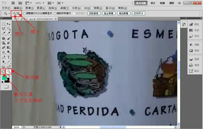Select the Dodge tool

click(9, 52)
